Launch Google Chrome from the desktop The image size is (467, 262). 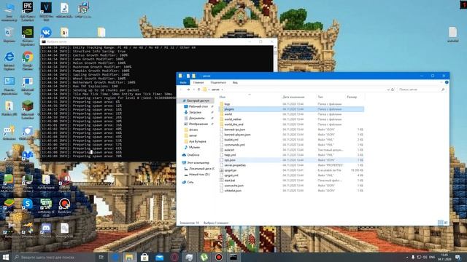coord(28,60)
